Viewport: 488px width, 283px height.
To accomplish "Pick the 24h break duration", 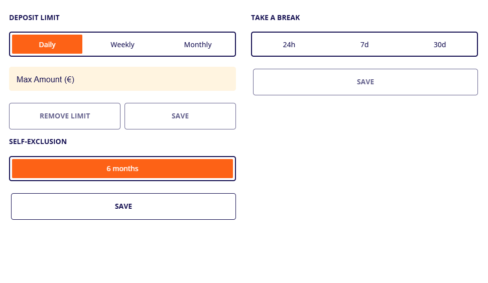I will (x=289, y=44).
